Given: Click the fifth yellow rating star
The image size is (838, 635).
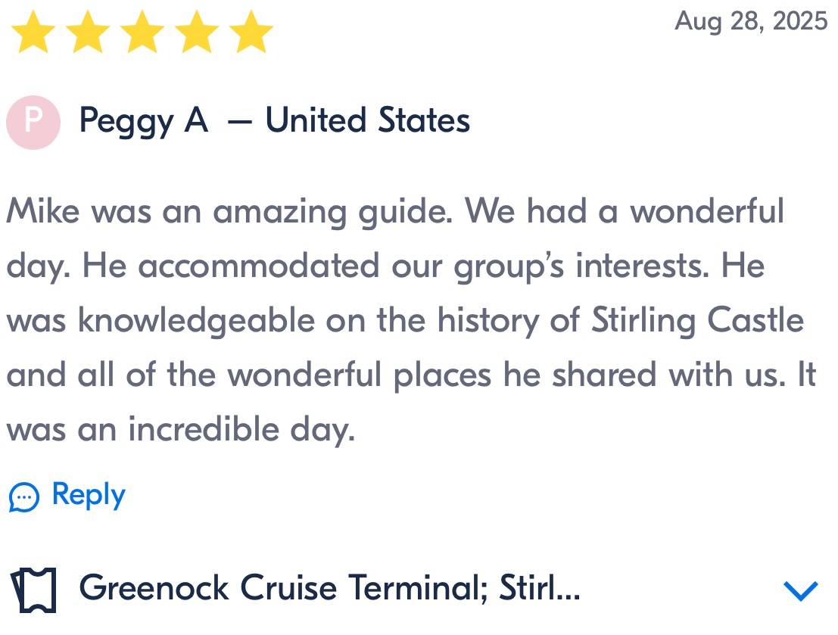Looking at the screenshot, I should (x=251, y=34).
